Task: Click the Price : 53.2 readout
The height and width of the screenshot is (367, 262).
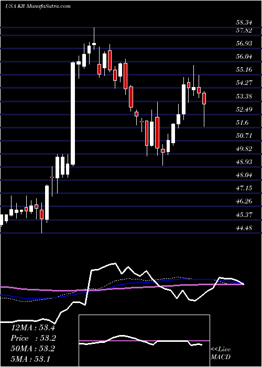Action: coord(32,338)
